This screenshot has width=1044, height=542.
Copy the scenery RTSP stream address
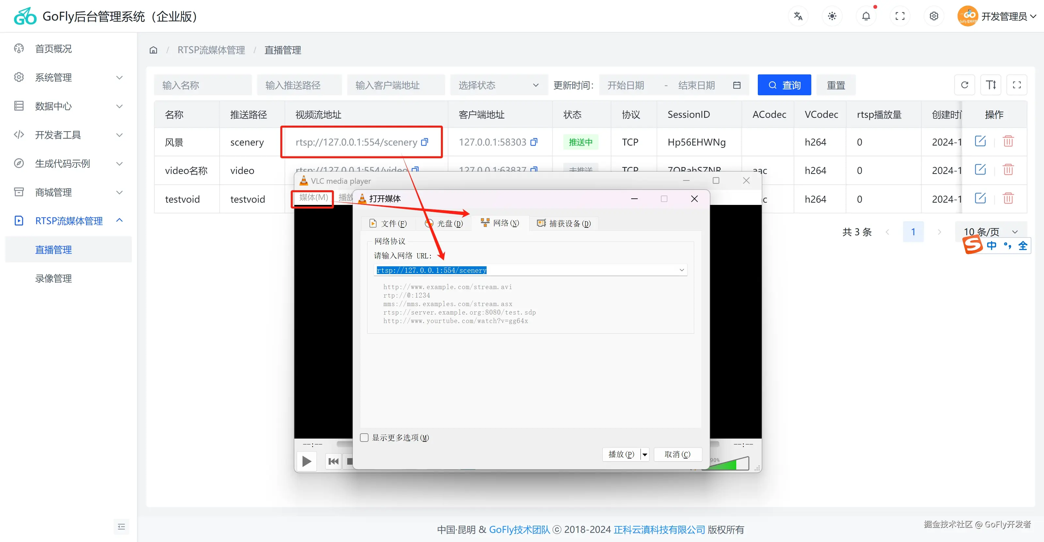425,142
